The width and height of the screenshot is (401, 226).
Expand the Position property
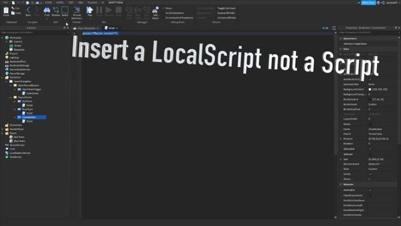(341, 139)
